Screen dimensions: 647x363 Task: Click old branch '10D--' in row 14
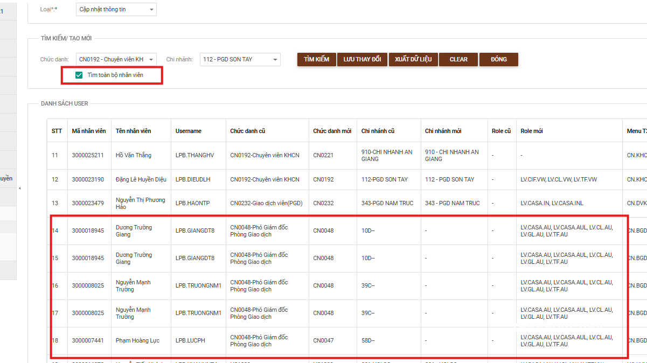click(x=368, y=231)
